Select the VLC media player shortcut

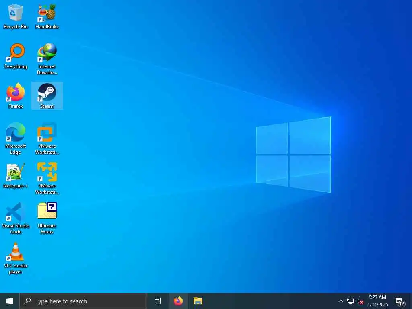pos(16,258)
